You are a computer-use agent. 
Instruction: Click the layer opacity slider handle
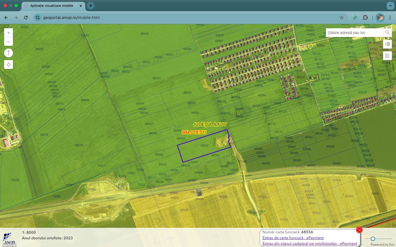(x=373, y=239)
